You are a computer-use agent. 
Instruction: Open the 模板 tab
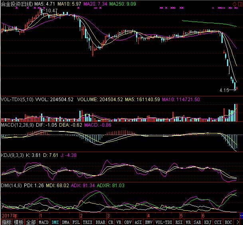(x=19, y=222)
